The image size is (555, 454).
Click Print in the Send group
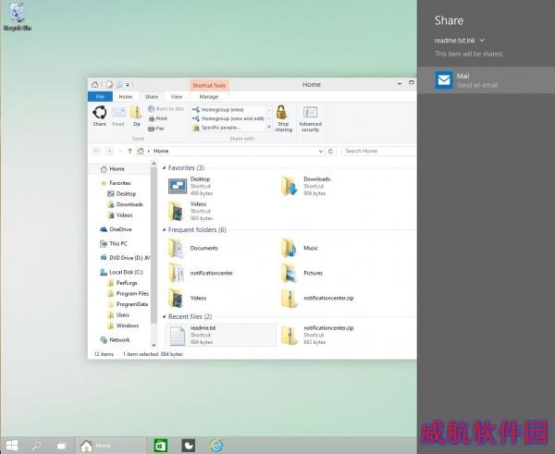point(157,118)
